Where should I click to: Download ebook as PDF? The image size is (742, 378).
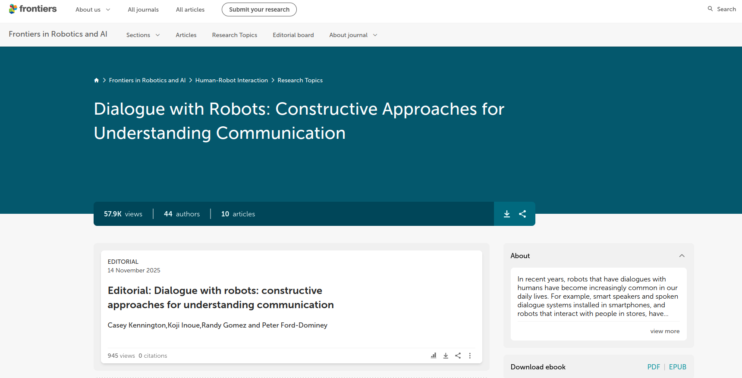click(x=653, y=367)
